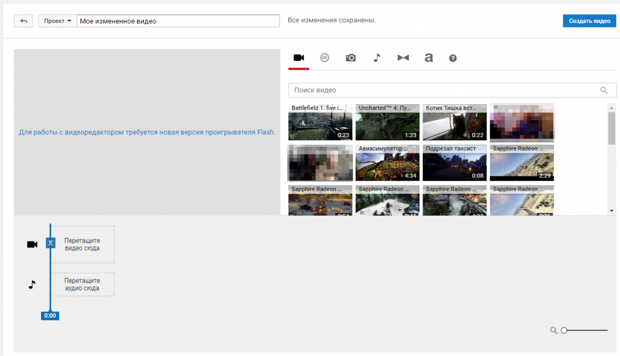Screen dimensions: 620x356
Task: Click the help question mark icon
Action: click(453, 59)
